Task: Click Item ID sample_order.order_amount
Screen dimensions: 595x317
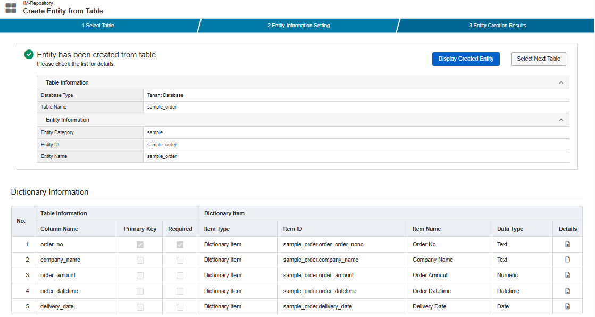Action: (x=319, y=275)
